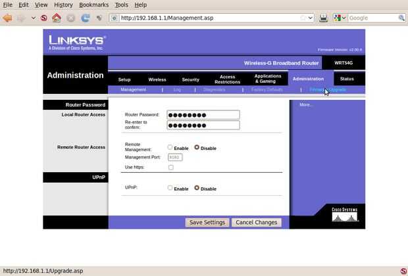Click the Linksys logo

(77, 43)
